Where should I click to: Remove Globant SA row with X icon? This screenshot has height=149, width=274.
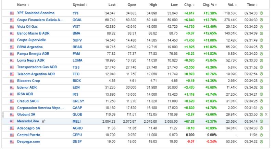266,114
